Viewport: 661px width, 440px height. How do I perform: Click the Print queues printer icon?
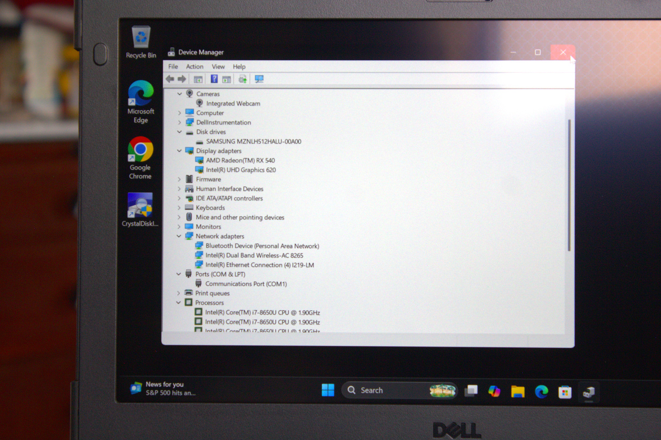[188, 293]
